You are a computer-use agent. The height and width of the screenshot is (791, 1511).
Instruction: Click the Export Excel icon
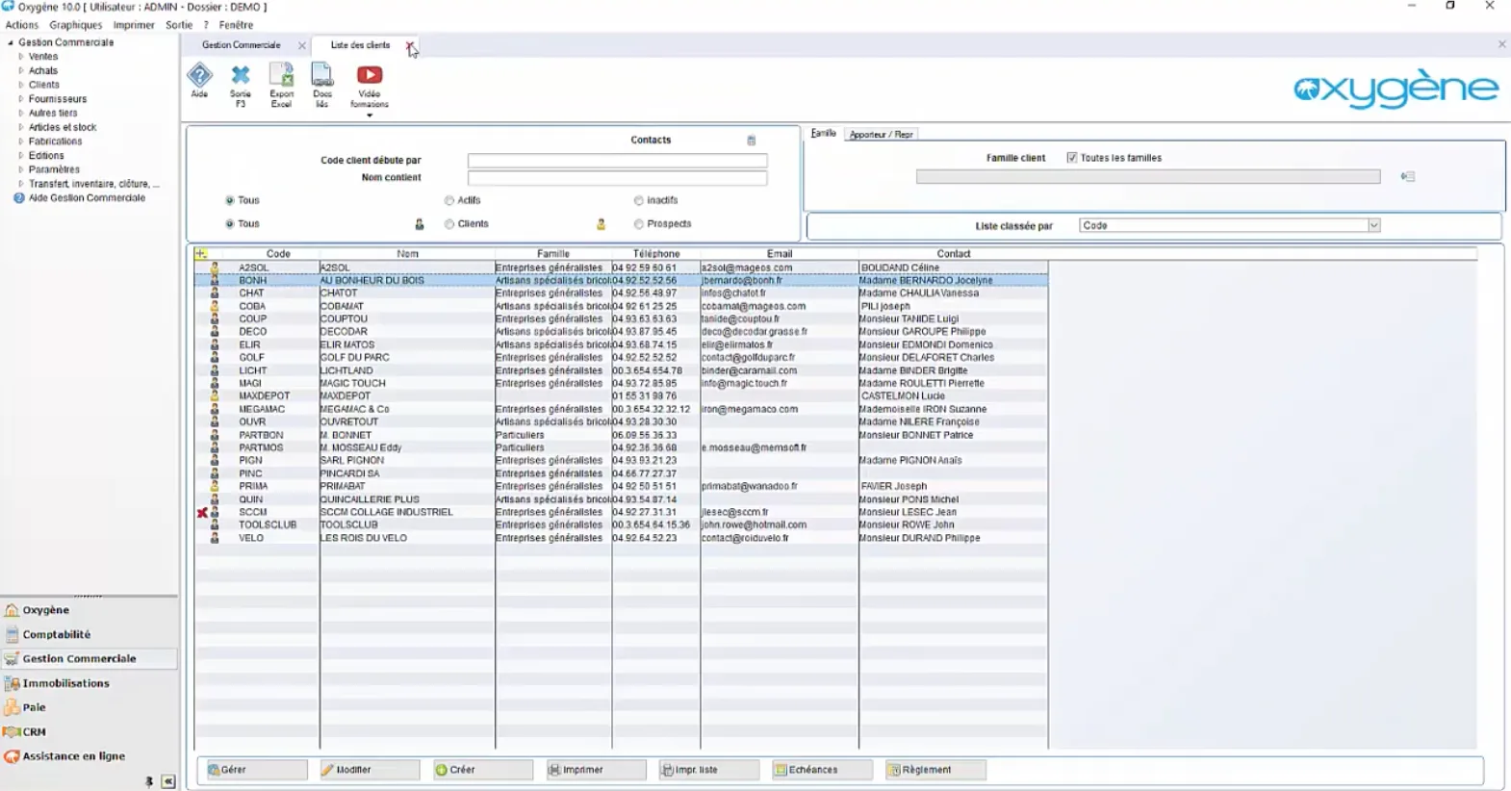(x=281, y=85)
